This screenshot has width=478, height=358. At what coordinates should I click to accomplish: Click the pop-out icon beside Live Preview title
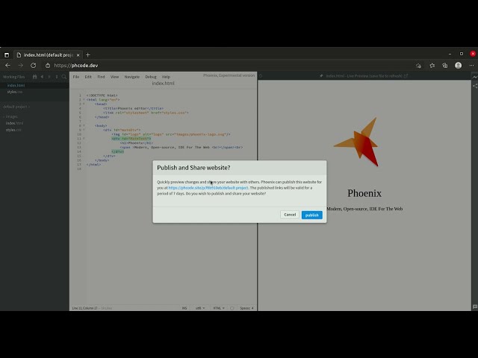406,76
